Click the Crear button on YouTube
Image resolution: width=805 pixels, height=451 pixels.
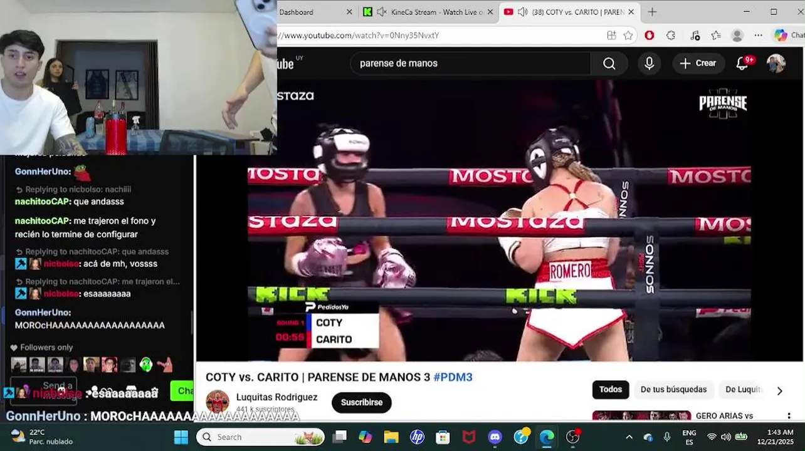pyautogui.click(x=698, y=63)
